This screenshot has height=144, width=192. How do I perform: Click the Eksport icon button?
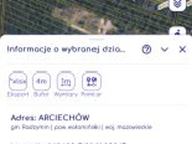point(18,81)
